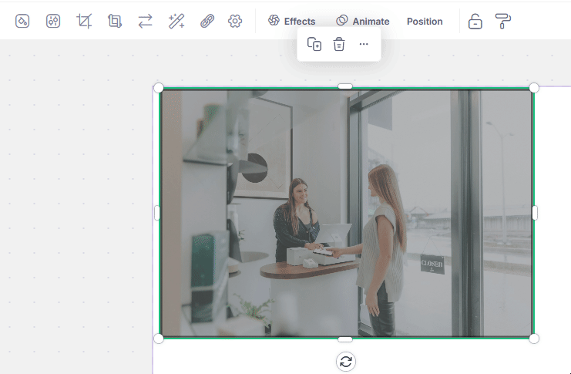The width and height of the screenshot is (571, 374).
Task: Click the bottom-left corner resize handle
Action: click(159, 339)
